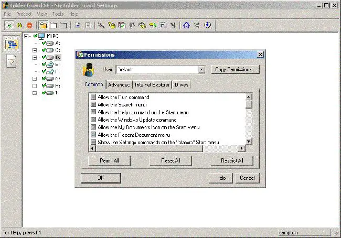The width and height of the screenshot is (341, 238).
Task: Click OK in Permissions dialog
Action: [x=101, y=178]
